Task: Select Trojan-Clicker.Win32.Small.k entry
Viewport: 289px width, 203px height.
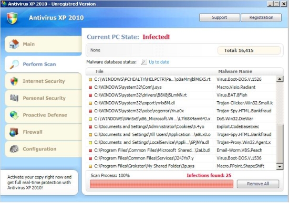Action: [x=244, y=103]
